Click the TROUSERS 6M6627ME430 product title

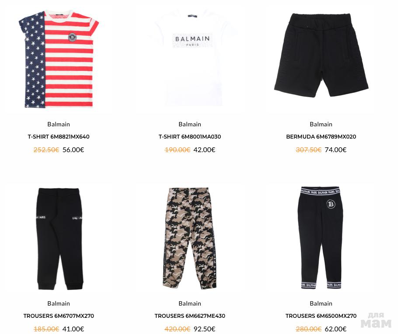pos(190,316)
